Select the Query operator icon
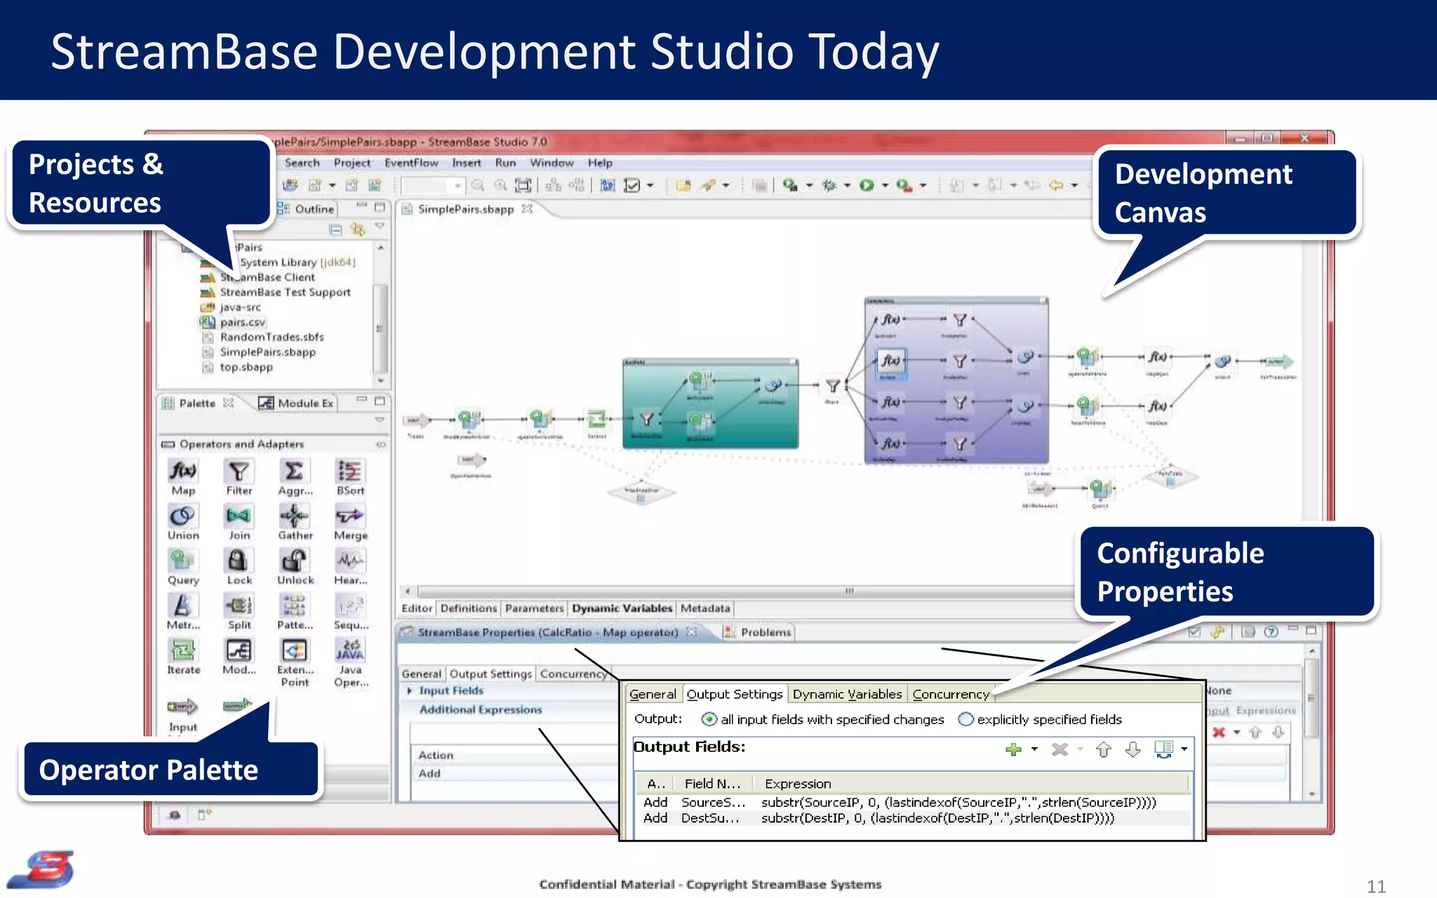This screenshot has width=1437, height=898. [x=182, y=561]
